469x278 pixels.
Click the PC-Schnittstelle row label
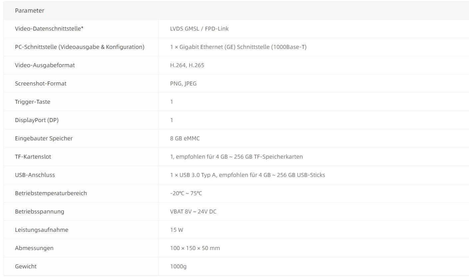[80, 47]
